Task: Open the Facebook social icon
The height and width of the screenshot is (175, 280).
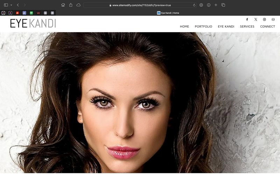Action: click(x=247, y=20)
